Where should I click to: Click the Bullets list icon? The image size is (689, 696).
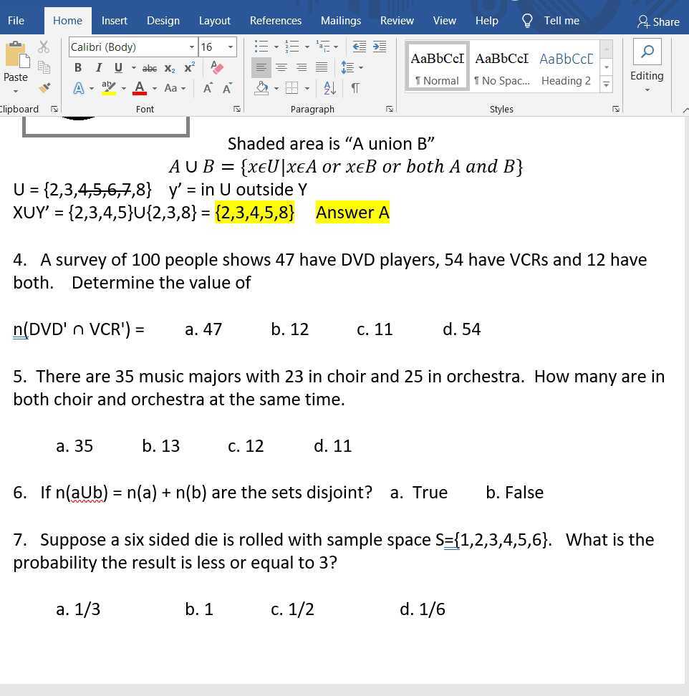(261, 46)
